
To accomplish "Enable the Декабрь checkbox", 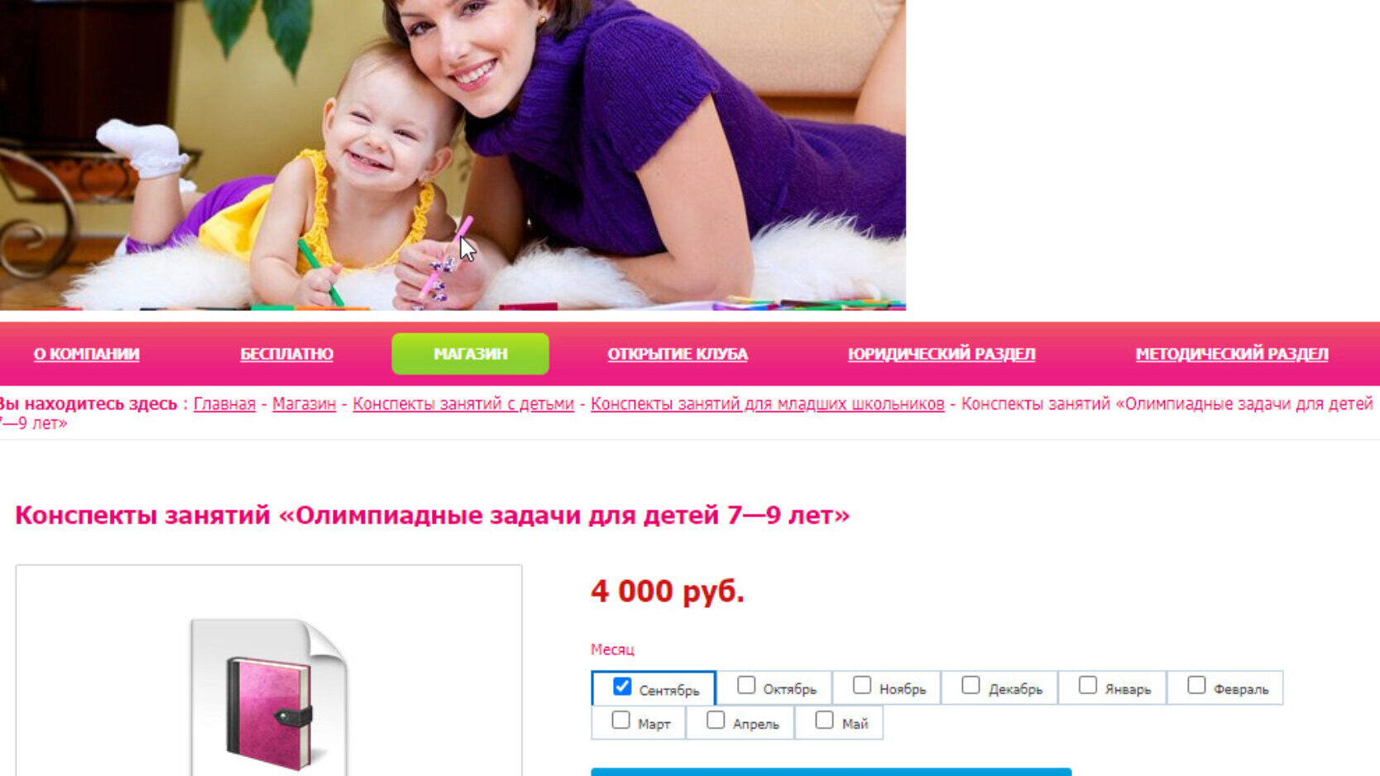I will 971,685.
